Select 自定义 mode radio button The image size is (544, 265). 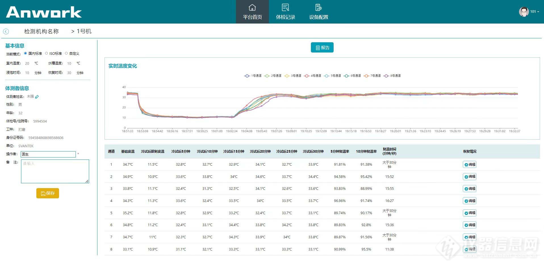66,53
